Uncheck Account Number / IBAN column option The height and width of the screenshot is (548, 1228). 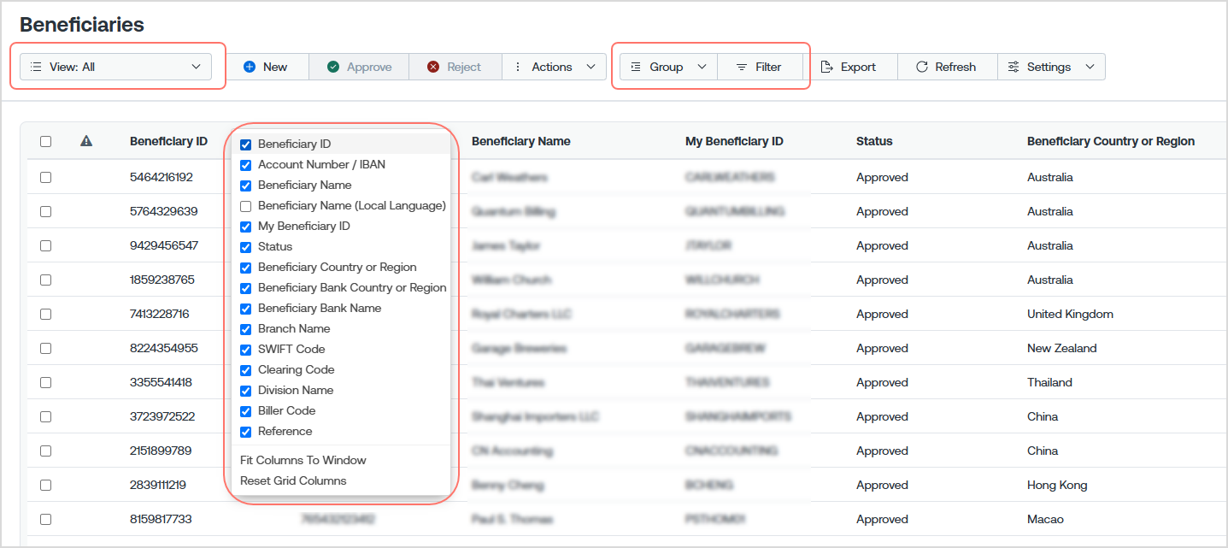[x=246, y=165]
